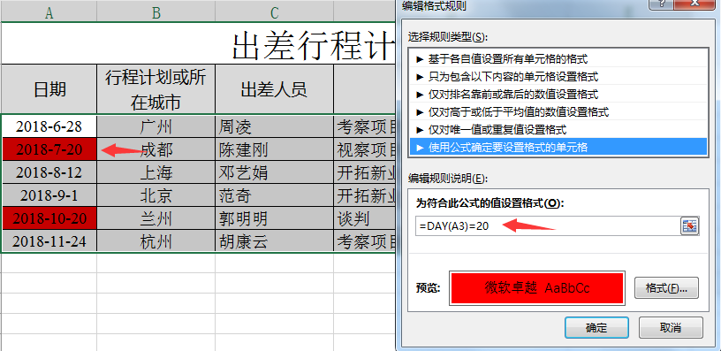Select red-highlighted cell 2018-7-20
The image size is (721, 351).
tap(49, 149)
